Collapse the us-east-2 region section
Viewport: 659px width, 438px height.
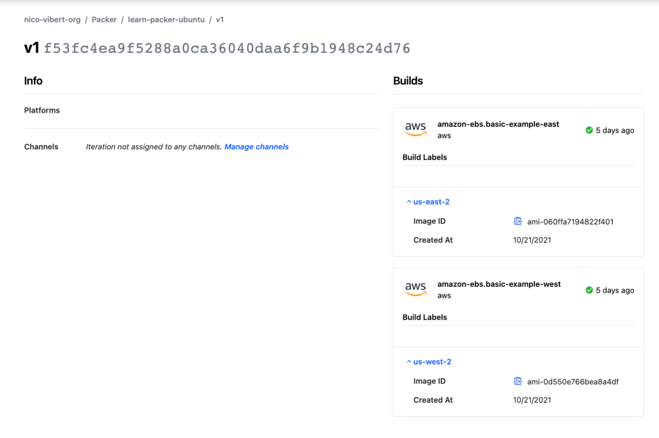point(428,202)
